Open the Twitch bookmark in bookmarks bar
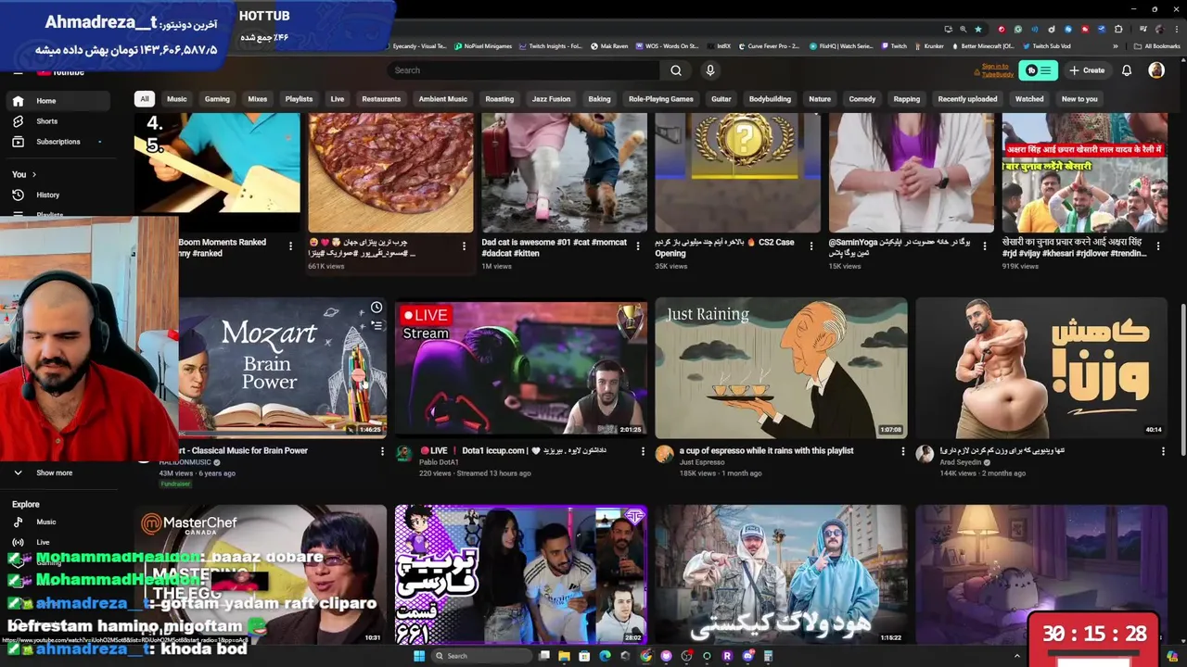 (894, 46)
